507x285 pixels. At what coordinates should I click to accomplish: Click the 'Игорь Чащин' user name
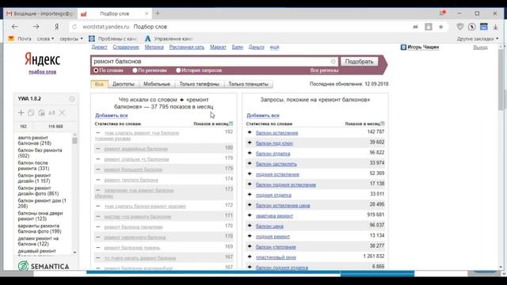tap(423, 47)
